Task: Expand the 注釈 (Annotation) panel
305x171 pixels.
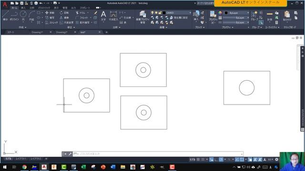Action: (x=116, y=28)
